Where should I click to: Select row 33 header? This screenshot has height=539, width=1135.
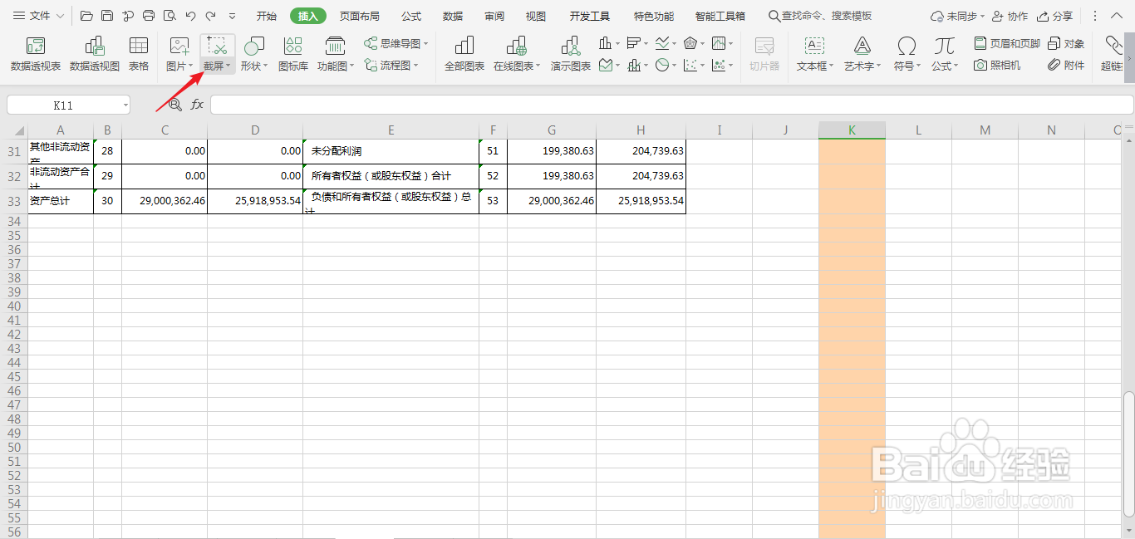click(x=13, y=201)
